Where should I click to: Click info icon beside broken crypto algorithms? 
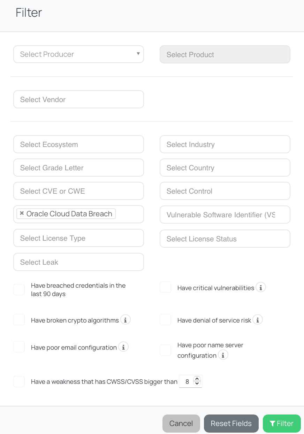126,320
